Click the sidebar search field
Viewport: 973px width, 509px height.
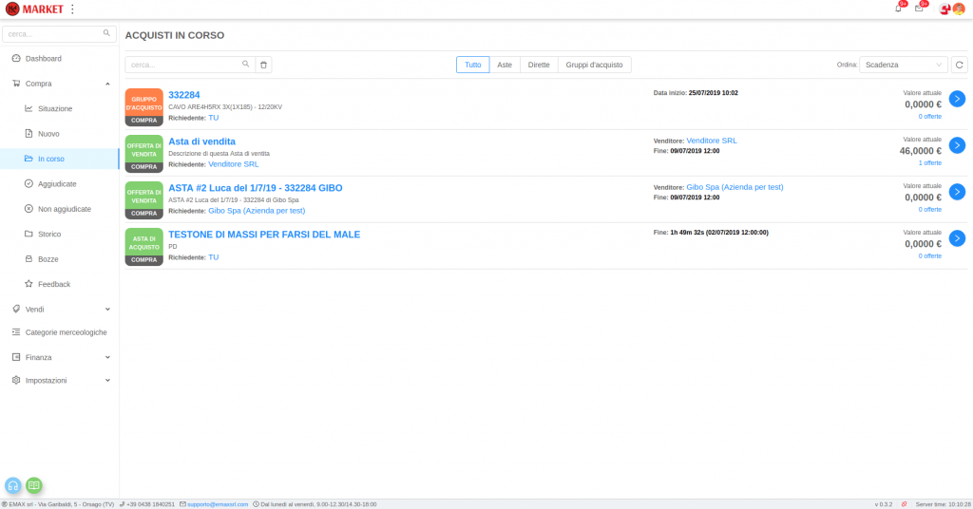52,33
